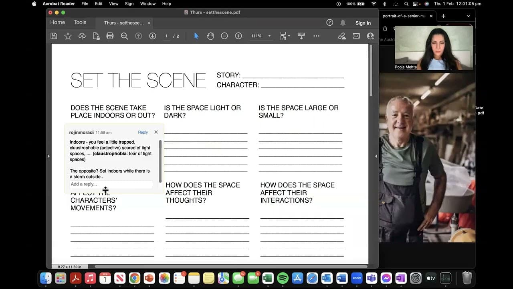Open the find text magnifier tool
This screenshot has height=289, width=513.
point(124,36)
